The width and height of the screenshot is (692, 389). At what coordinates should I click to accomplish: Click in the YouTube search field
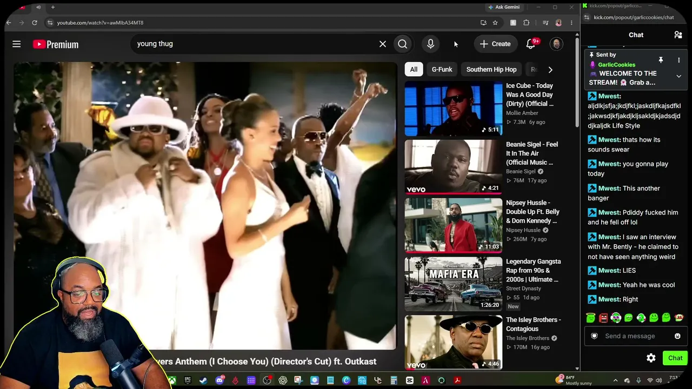pyautogui.click(x=254, y=44)
